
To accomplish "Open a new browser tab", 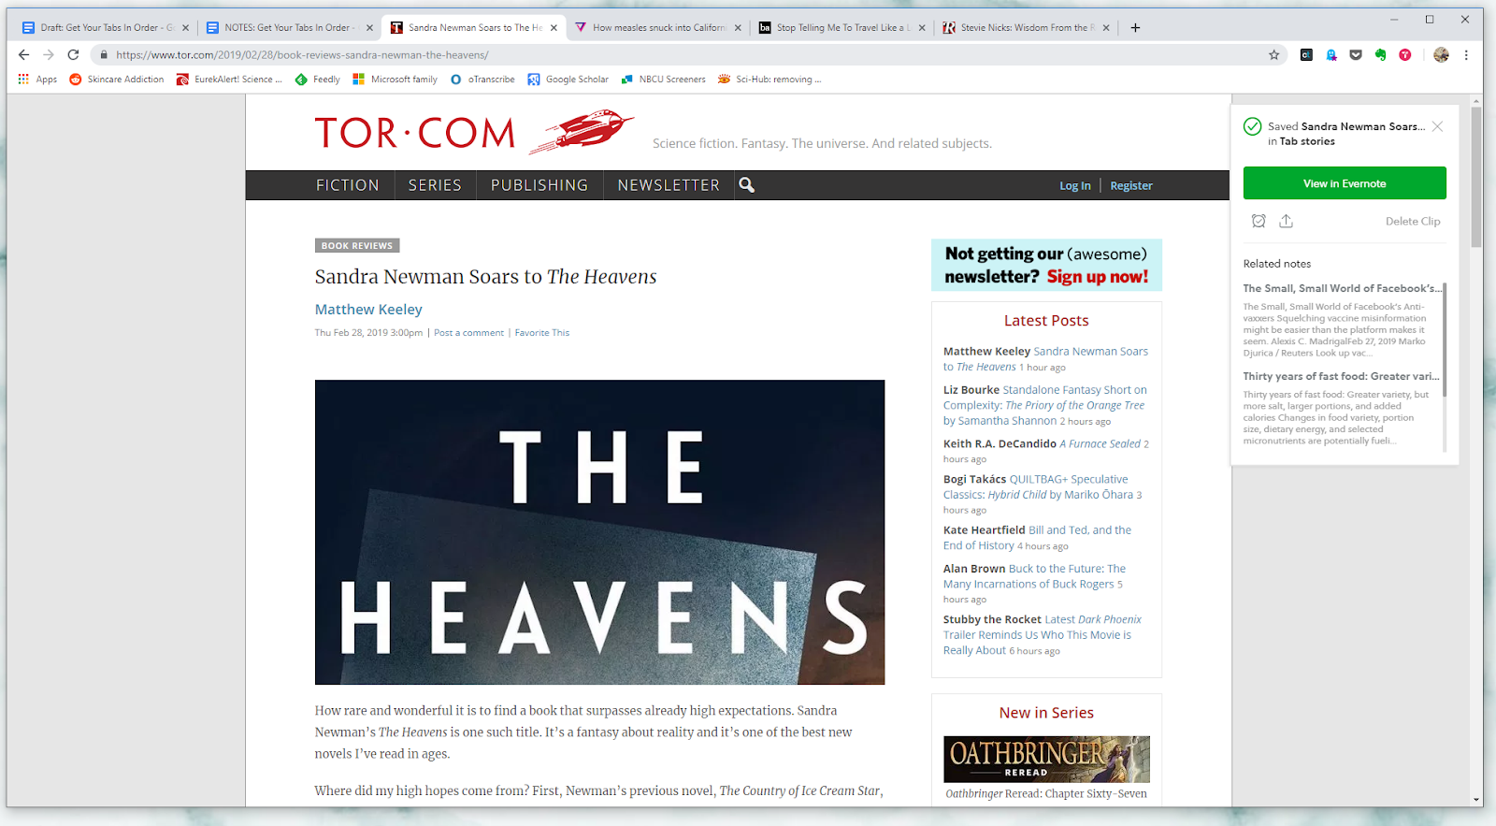I will [x=1135, y=28].
